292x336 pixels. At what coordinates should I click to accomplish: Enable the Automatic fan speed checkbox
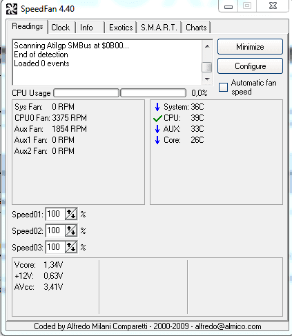(x=223, y=88)
